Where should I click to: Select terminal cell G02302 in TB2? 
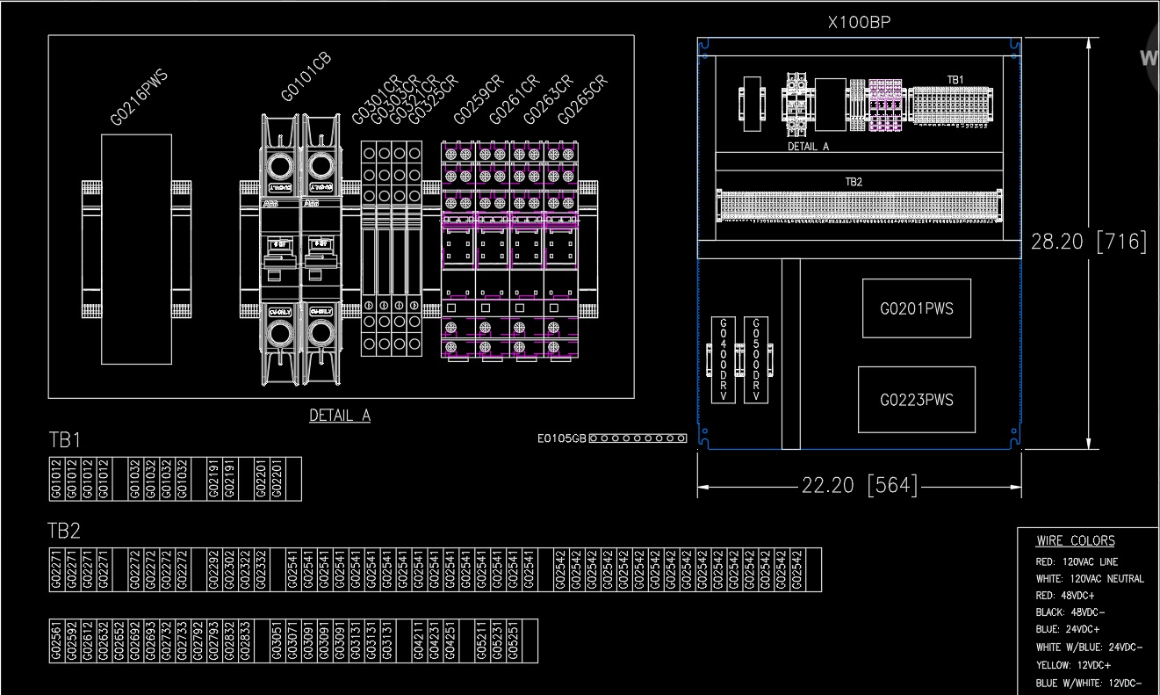(x=230, y=569)
